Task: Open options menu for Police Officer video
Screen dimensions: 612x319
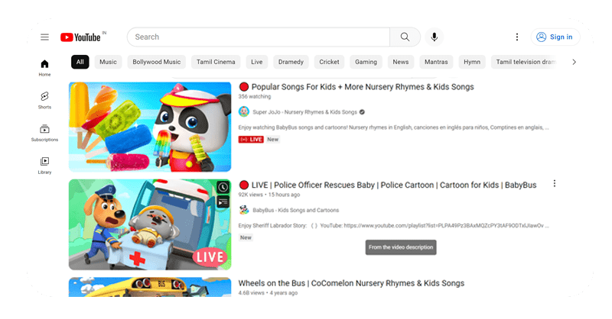Action: click(554, 183)
